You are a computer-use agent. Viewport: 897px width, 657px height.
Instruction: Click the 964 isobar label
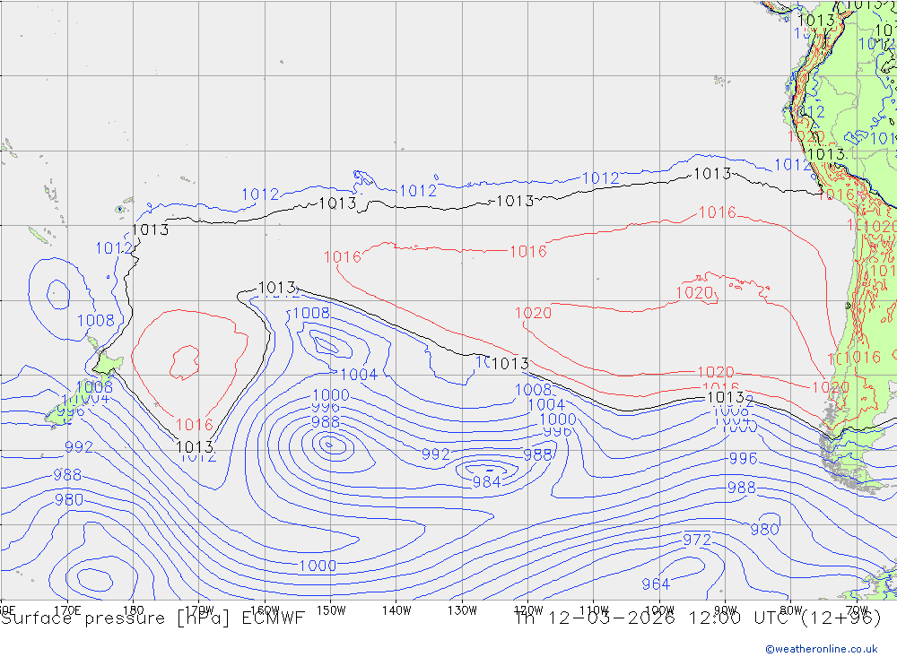tap(656, 584)
